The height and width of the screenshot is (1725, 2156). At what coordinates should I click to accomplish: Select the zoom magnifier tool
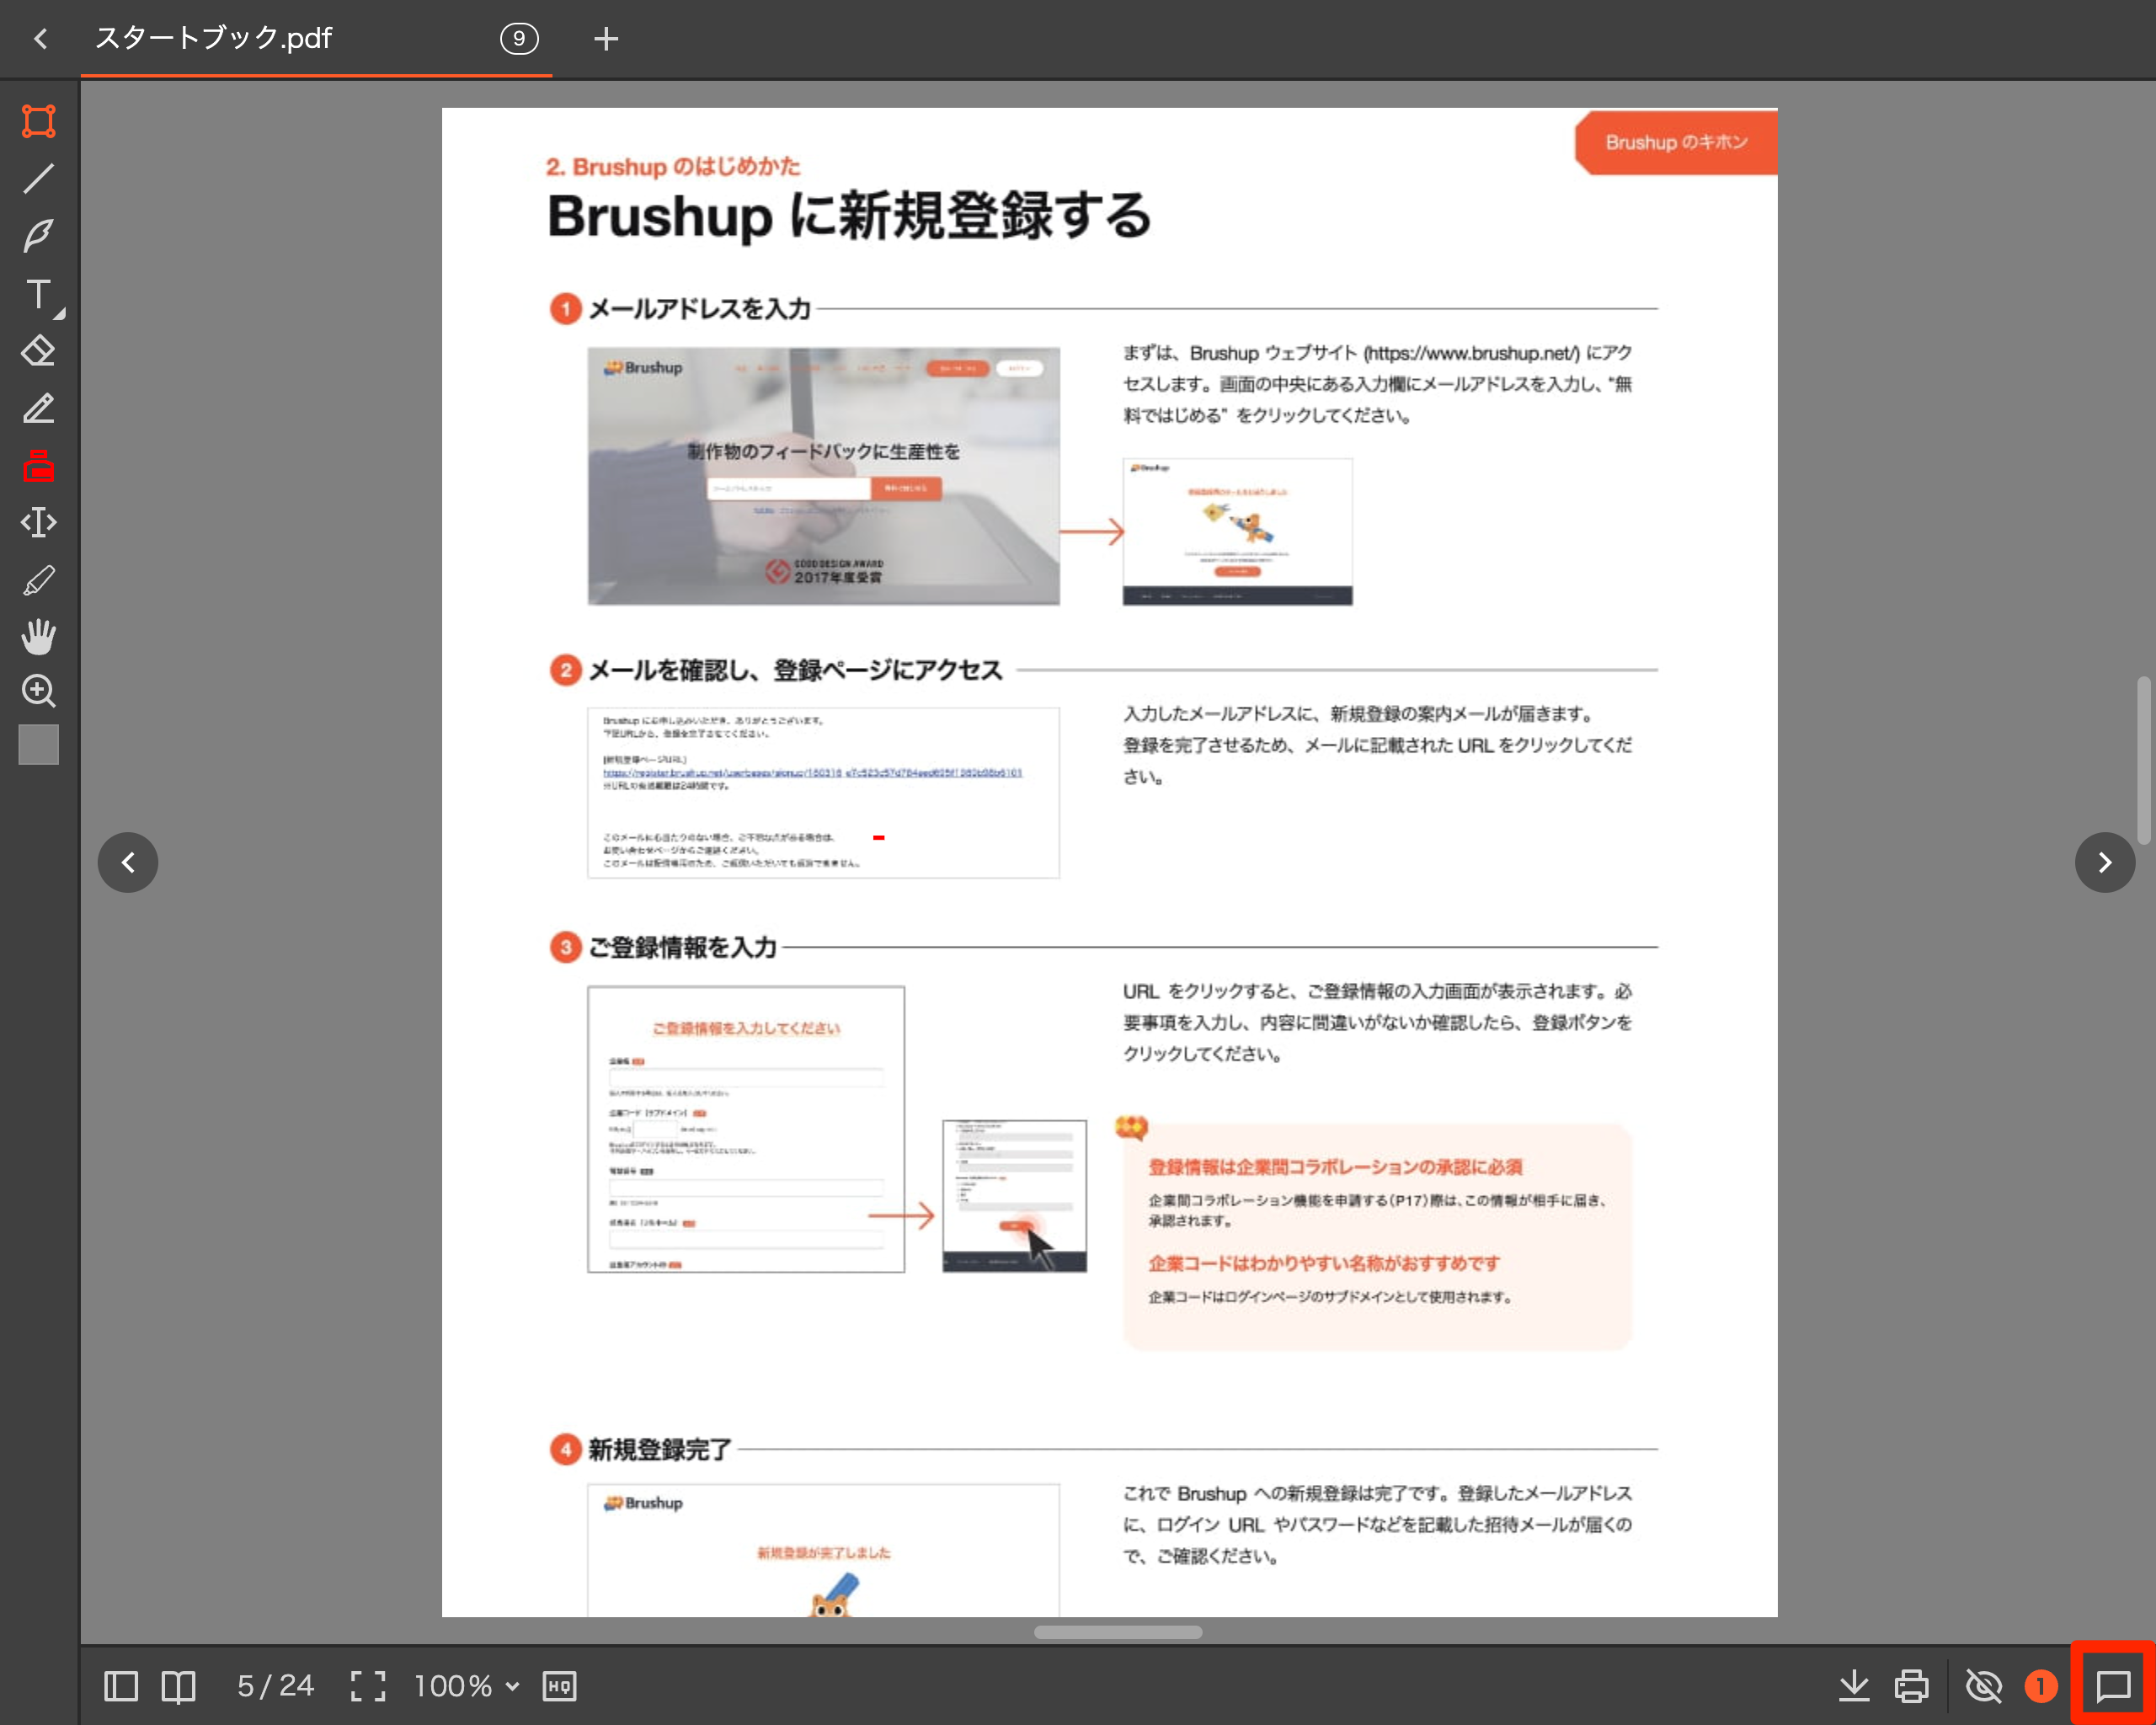pos(38,691)
